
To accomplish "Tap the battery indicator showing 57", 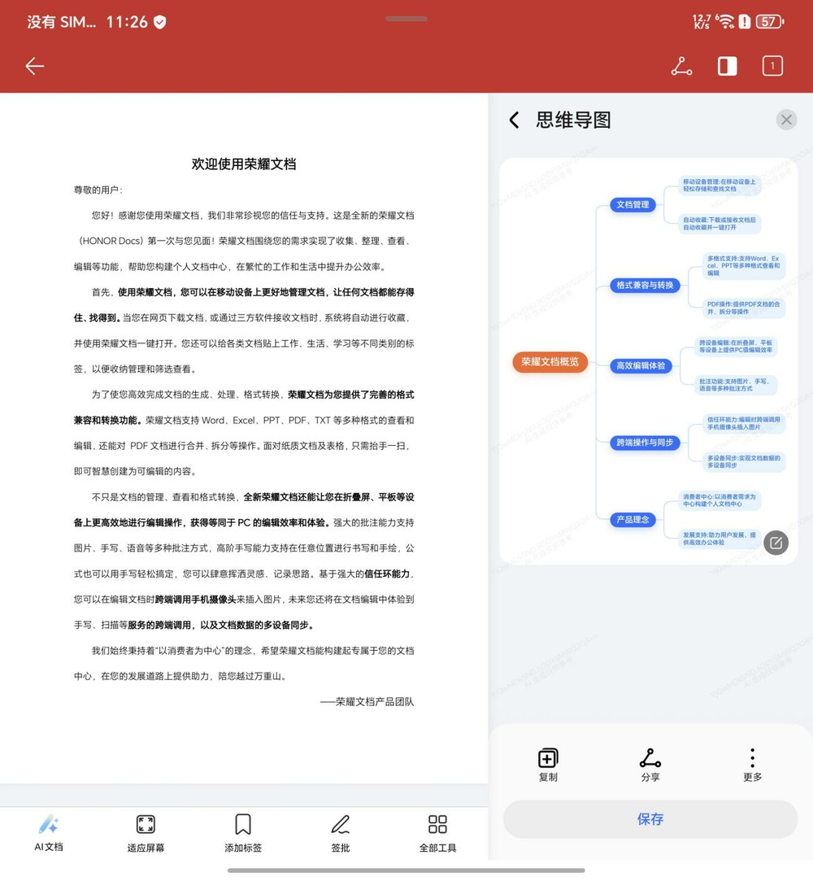I will (x=770, y=22).
